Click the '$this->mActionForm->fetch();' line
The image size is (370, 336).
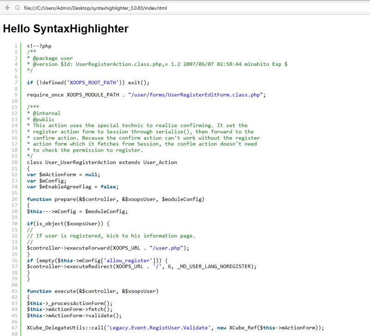click(70, 309)
